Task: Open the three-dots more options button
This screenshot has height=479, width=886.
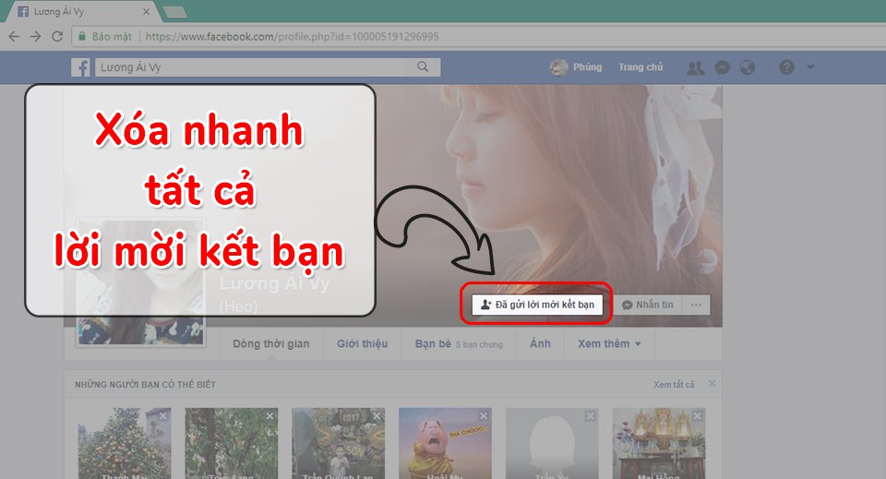Action: click(x=696, y=305)
